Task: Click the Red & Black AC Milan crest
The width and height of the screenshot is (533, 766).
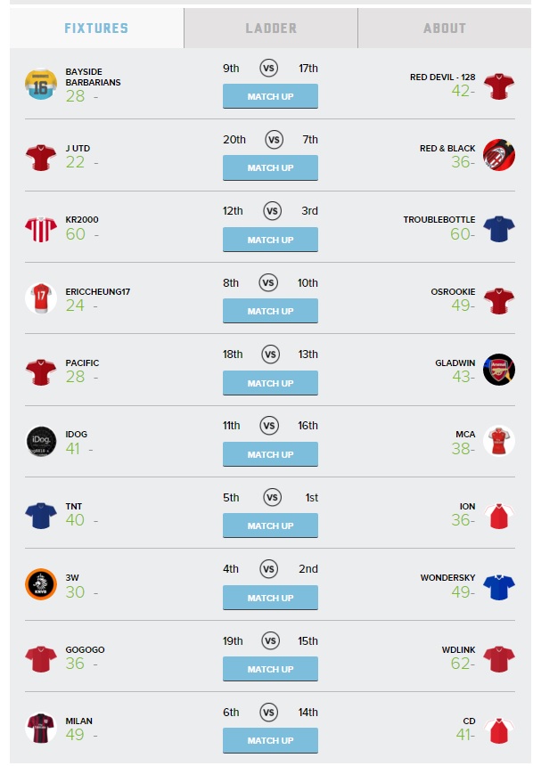Action: [x=499, y=155]
